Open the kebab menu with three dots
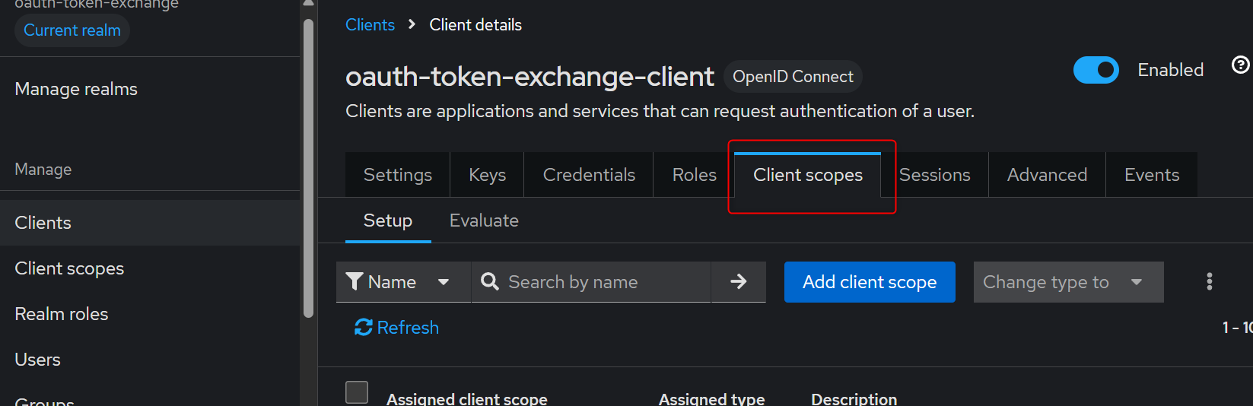The height and width of the screenshot is (406, 1253). coord(1209,282)
